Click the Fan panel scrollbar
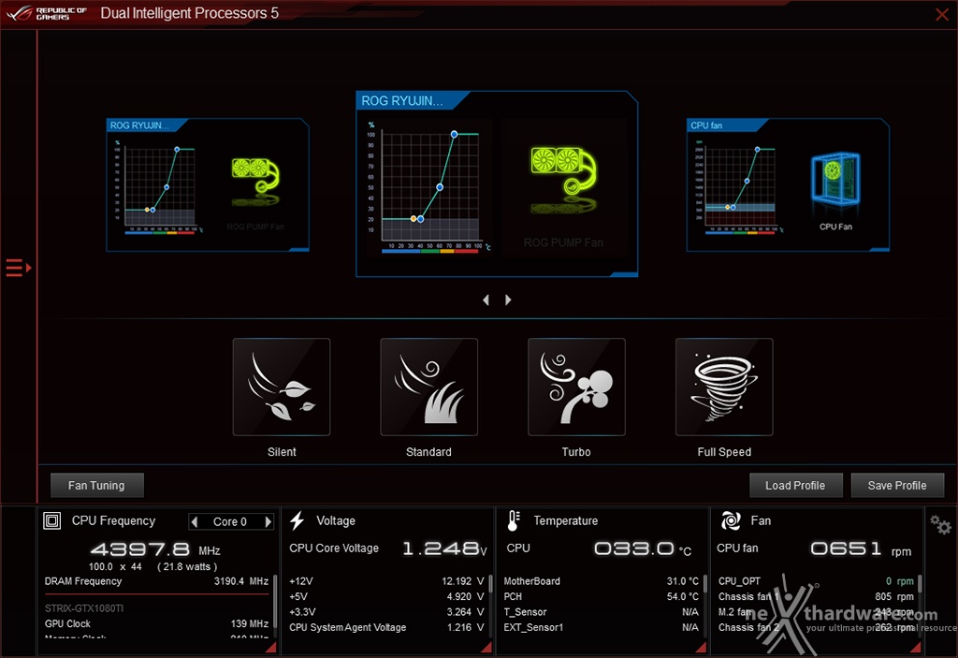This screenshot has width=958, height=658. point(920,584)
